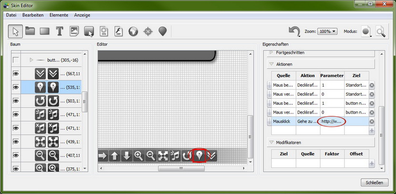
Task: Click the Schließen button
Action: [x=374, y=182]
